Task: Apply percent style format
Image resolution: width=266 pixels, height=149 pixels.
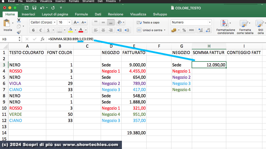Action: pos(184,30)
